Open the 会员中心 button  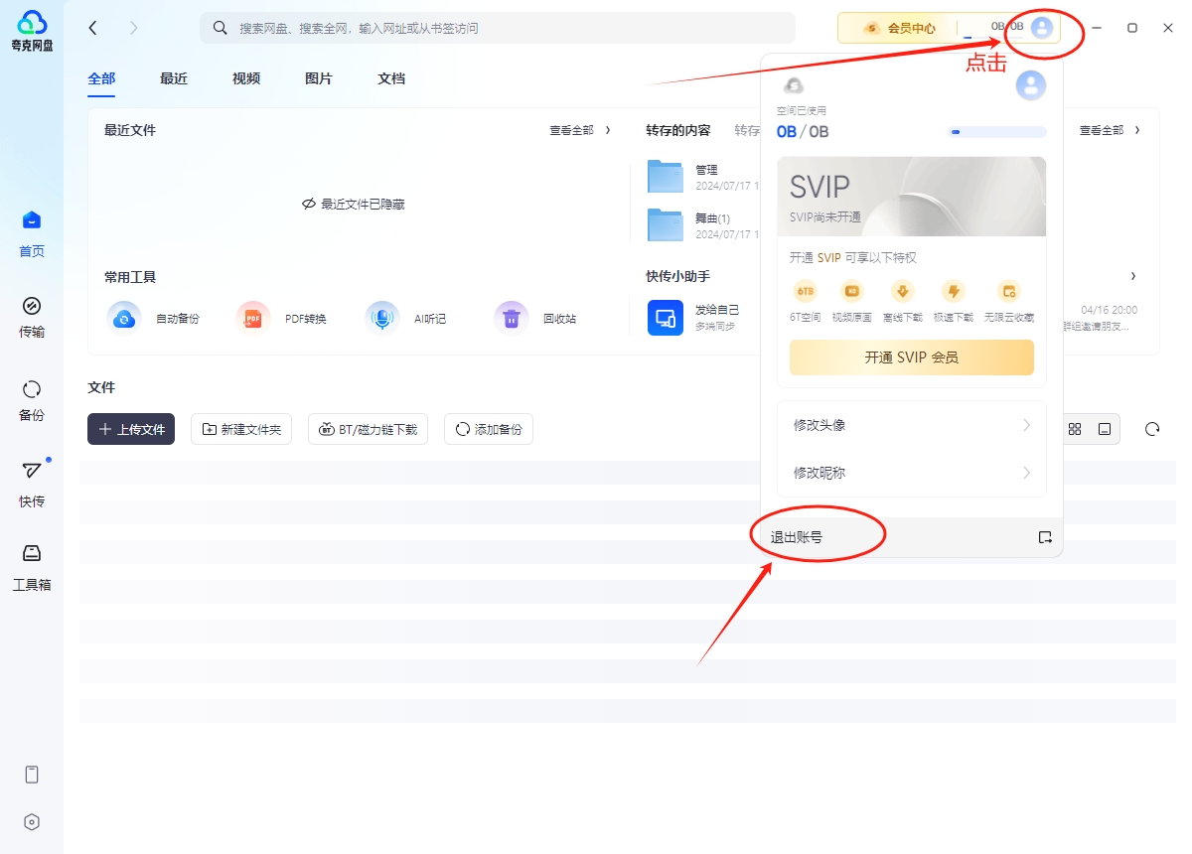tap(899, 28)
